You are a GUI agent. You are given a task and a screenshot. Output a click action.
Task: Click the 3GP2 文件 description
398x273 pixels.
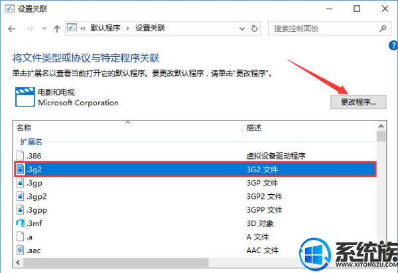pos(264,196)
